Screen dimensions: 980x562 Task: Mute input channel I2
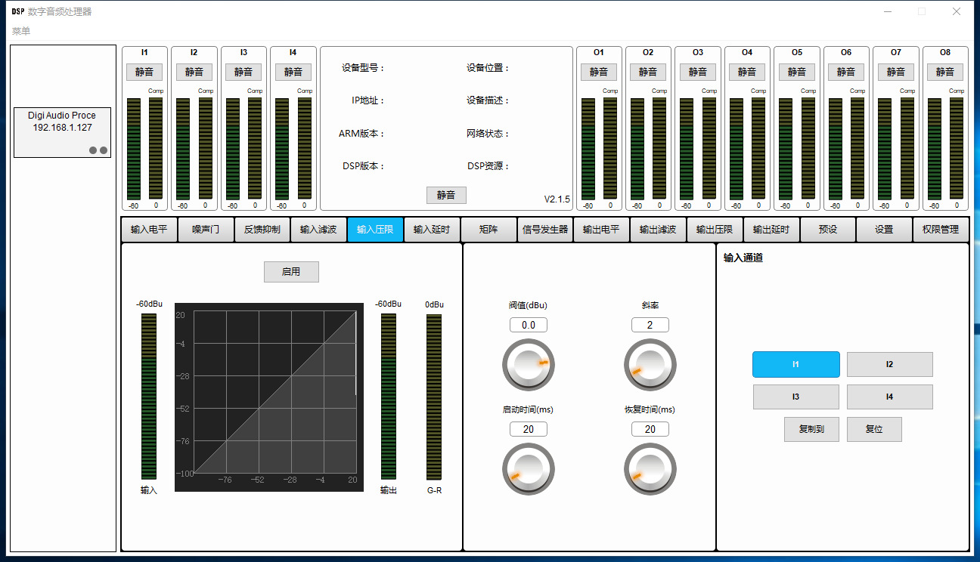(x=194, y=72)
